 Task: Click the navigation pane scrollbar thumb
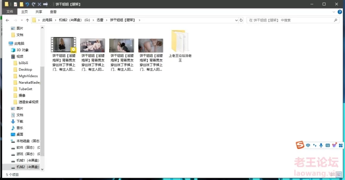tap(42, 111)
